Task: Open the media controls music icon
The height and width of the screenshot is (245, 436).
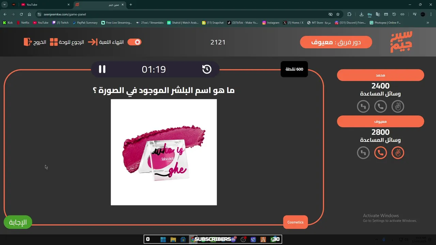Action: (x=415, y=14)
